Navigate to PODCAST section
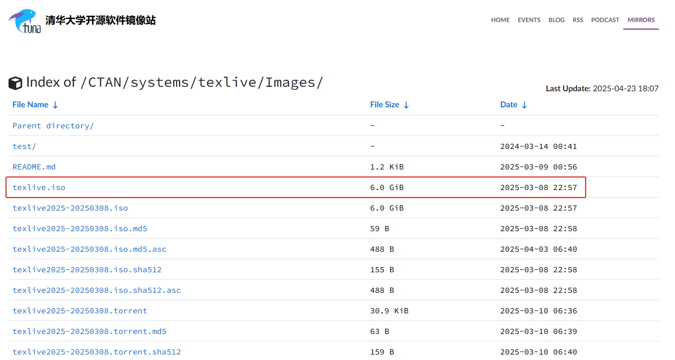The width and height of the screenshot is (675, 360). 605,20
